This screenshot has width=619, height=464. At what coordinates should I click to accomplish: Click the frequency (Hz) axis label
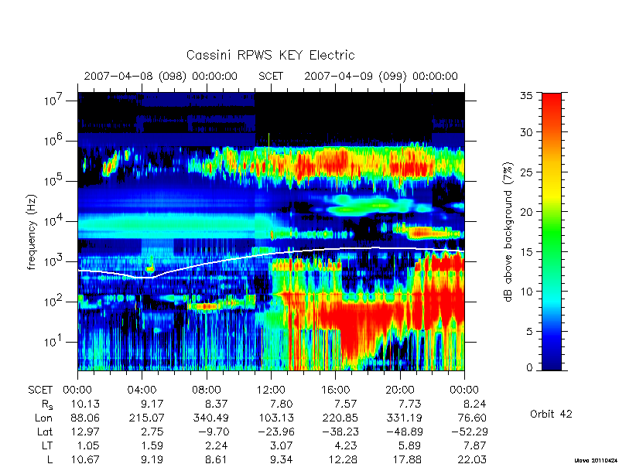pos(32,233)
